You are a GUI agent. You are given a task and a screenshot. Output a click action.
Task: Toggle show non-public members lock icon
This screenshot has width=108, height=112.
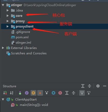coord(40,93)
